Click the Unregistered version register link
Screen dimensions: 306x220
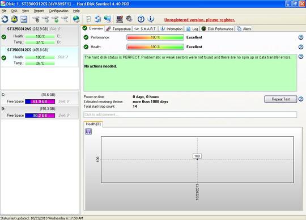pyautogui.click(x=199, y=20)
